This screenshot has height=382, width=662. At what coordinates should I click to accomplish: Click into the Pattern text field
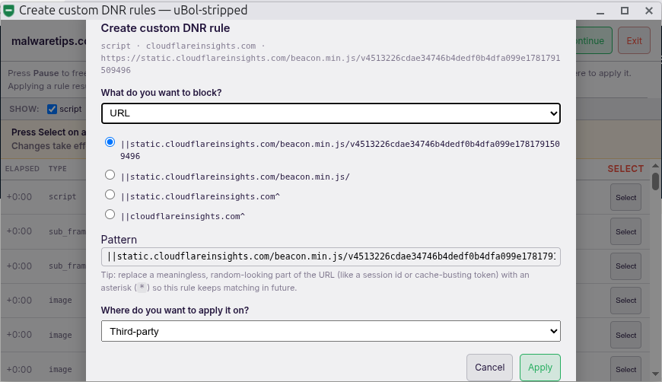tap(330, 256)
